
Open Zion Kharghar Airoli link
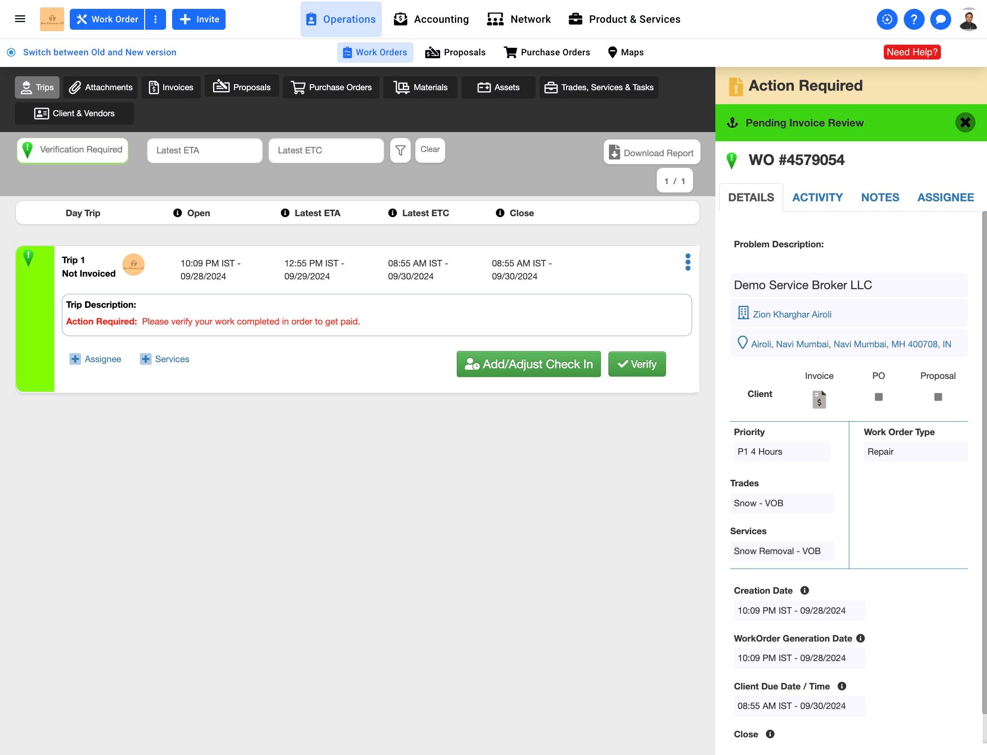[x=792, y=314]
